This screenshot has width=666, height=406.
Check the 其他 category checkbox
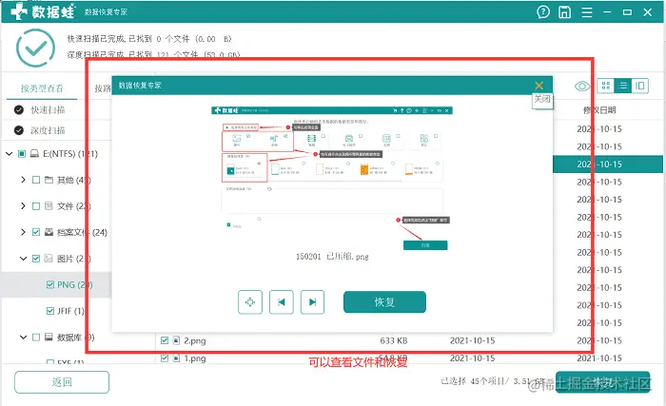(x=36, y=180)
